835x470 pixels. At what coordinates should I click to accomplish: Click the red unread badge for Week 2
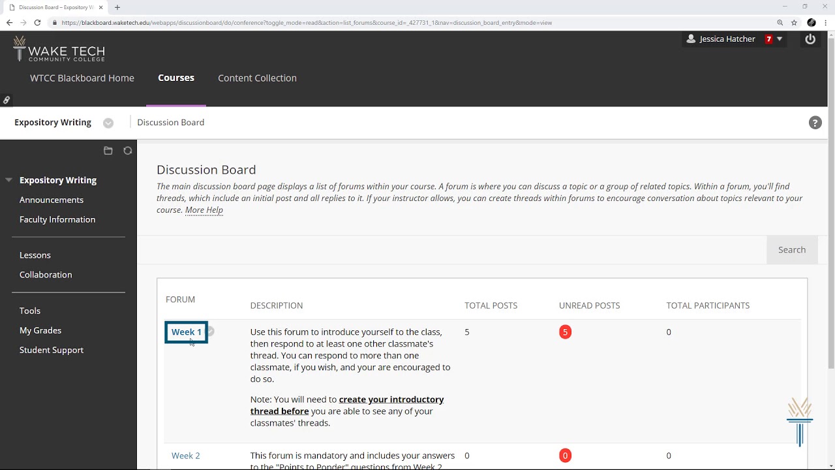coord(565,456)
